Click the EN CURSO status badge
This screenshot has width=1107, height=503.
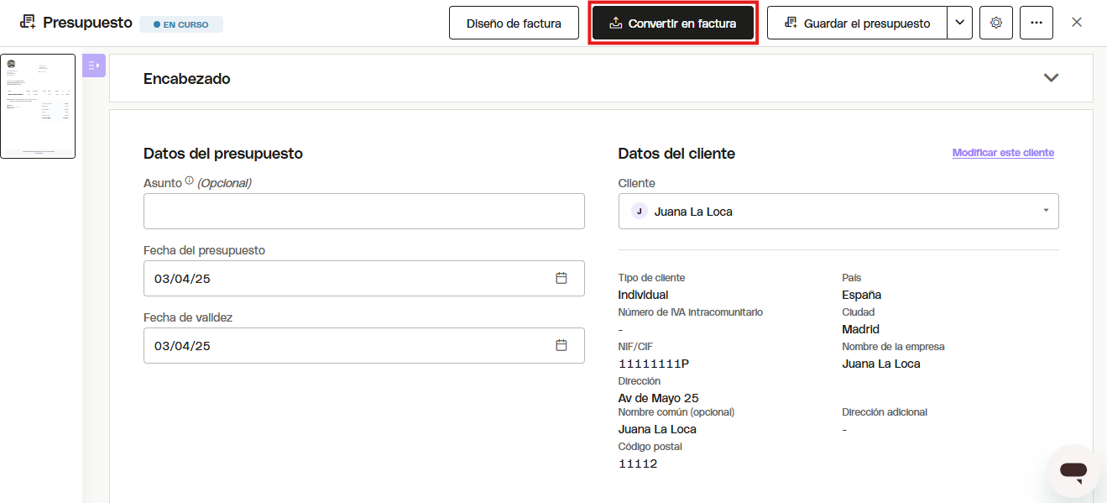tap(181, 24)
